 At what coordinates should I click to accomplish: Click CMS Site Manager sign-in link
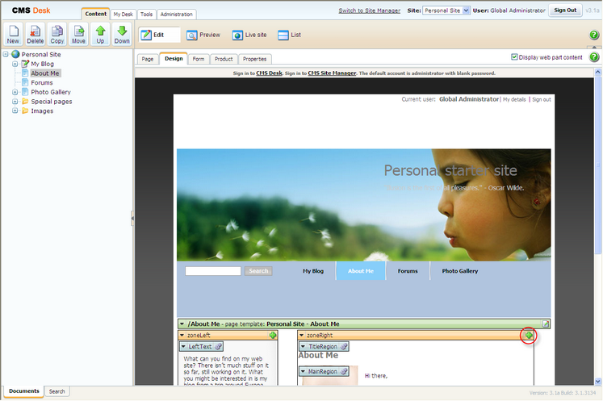tap(332, 73)
